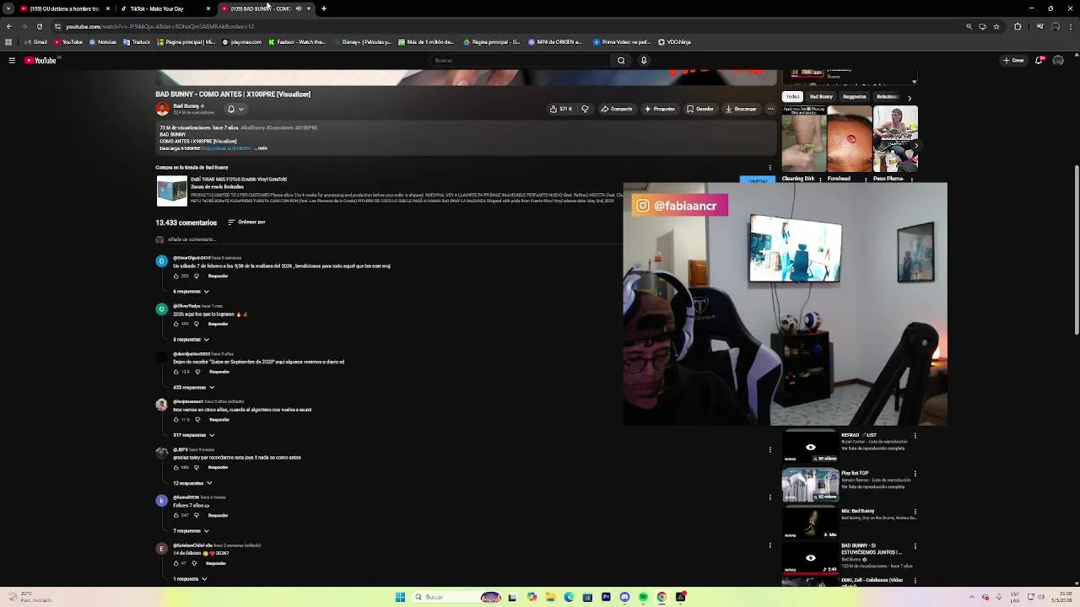Open the YouTube hamburger guide menu

12,61
